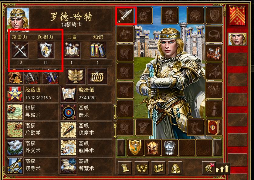Viewport: 254px width, 180px height.
Task: Select the silver breastplate in backpack
Action: [170, 148]
